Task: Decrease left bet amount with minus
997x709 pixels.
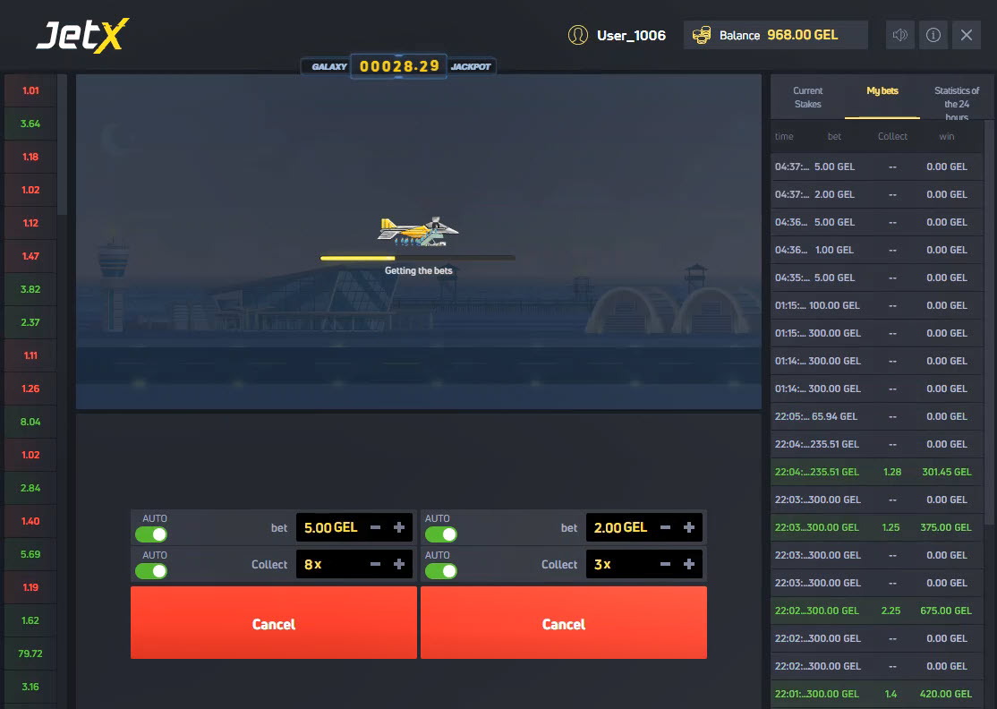Action: pyautogui.click(x=376, y=528)
